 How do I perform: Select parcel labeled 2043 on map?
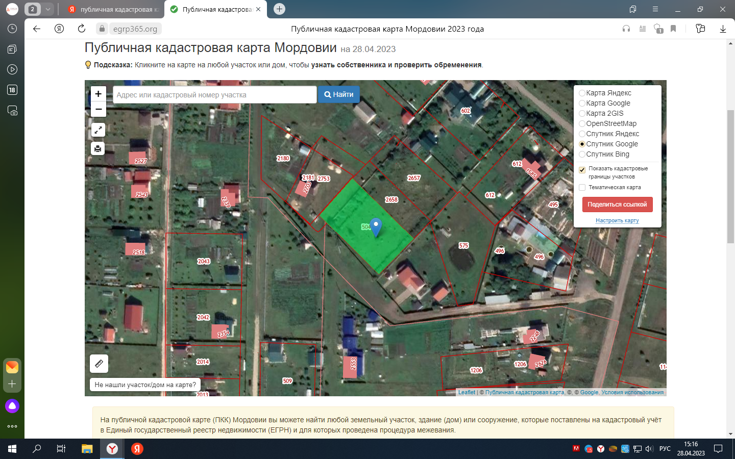tap(204, 261)
